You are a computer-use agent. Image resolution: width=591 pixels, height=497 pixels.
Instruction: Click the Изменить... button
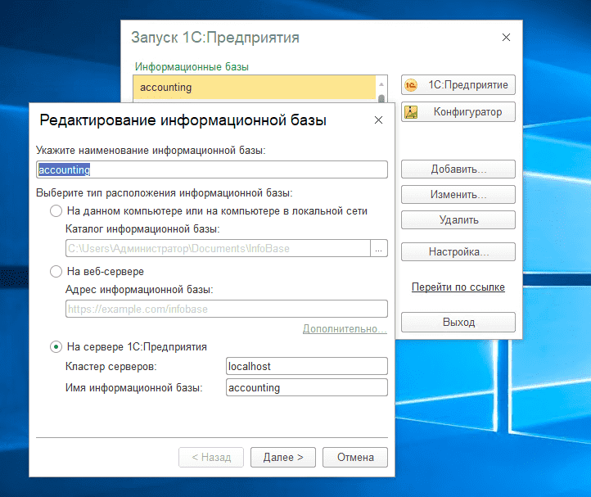pos(458,195)
